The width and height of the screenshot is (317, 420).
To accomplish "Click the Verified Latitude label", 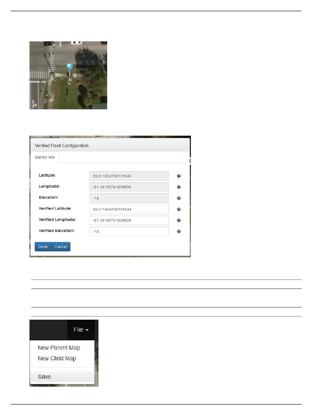I will point(55,208).
